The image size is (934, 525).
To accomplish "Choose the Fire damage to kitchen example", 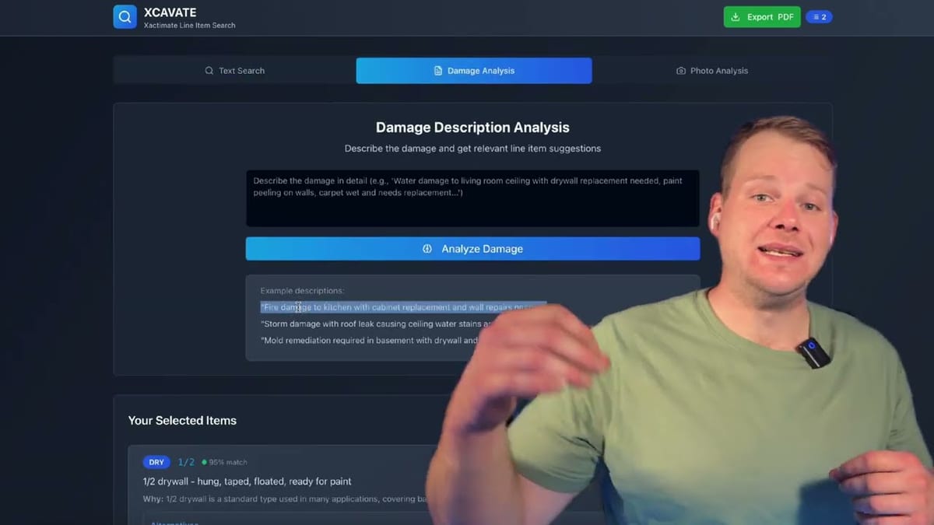I will pos(403,307).
